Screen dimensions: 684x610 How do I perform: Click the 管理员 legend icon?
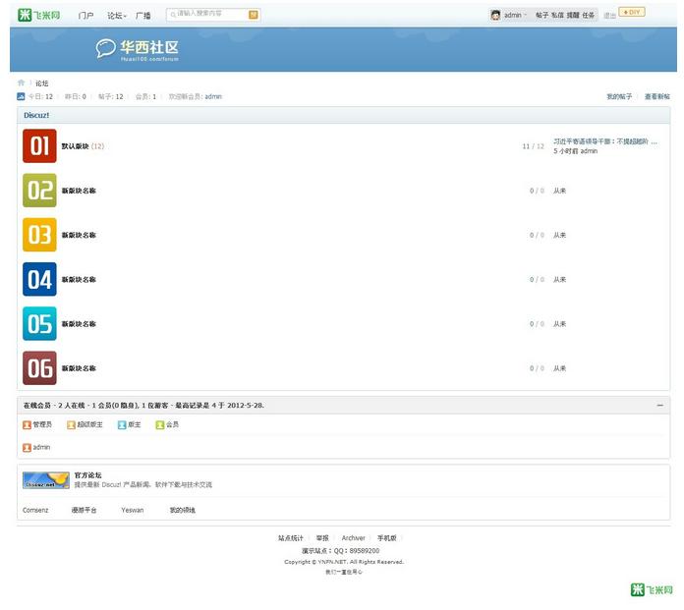[28, 424]
